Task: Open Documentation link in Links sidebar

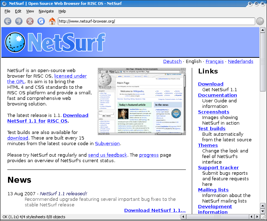Action: pyautogui.click(x=218, y=95)
